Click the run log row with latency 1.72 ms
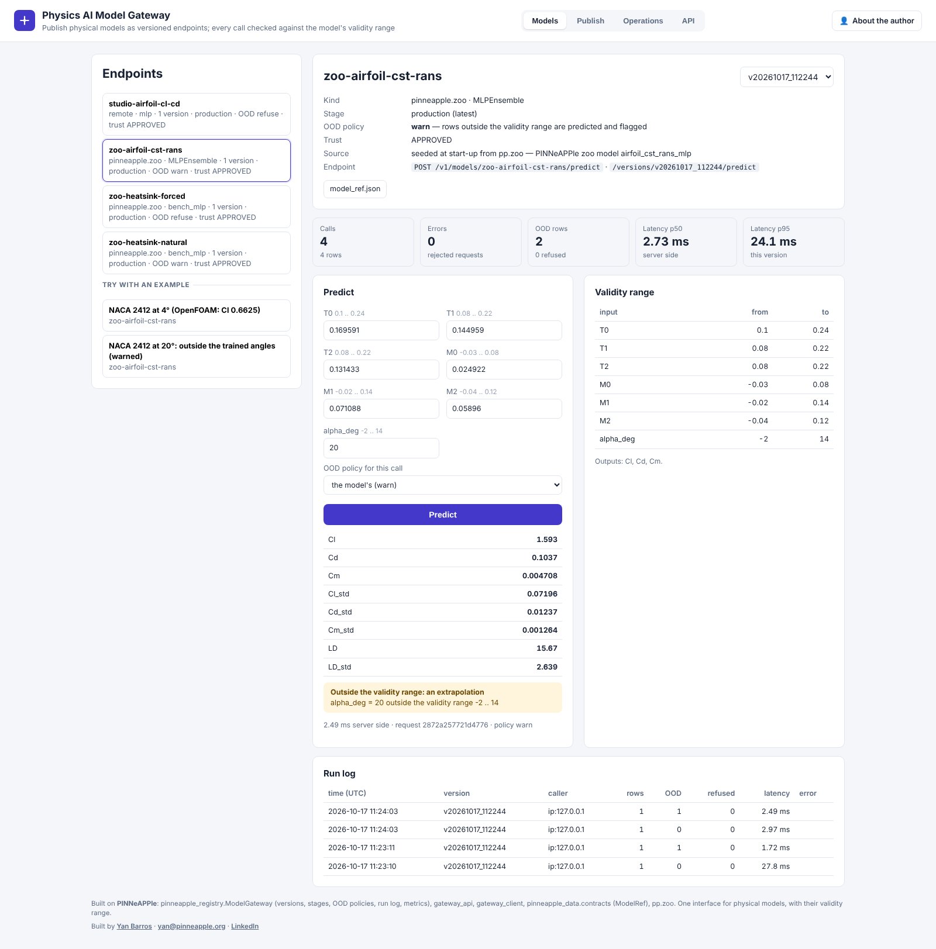 (x=578, y=848)
